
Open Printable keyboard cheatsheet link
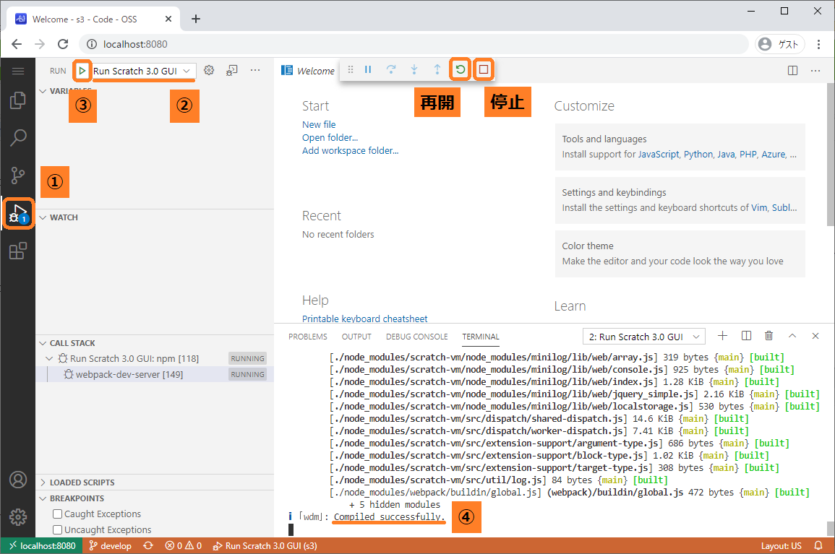click(x=365, y=319)
